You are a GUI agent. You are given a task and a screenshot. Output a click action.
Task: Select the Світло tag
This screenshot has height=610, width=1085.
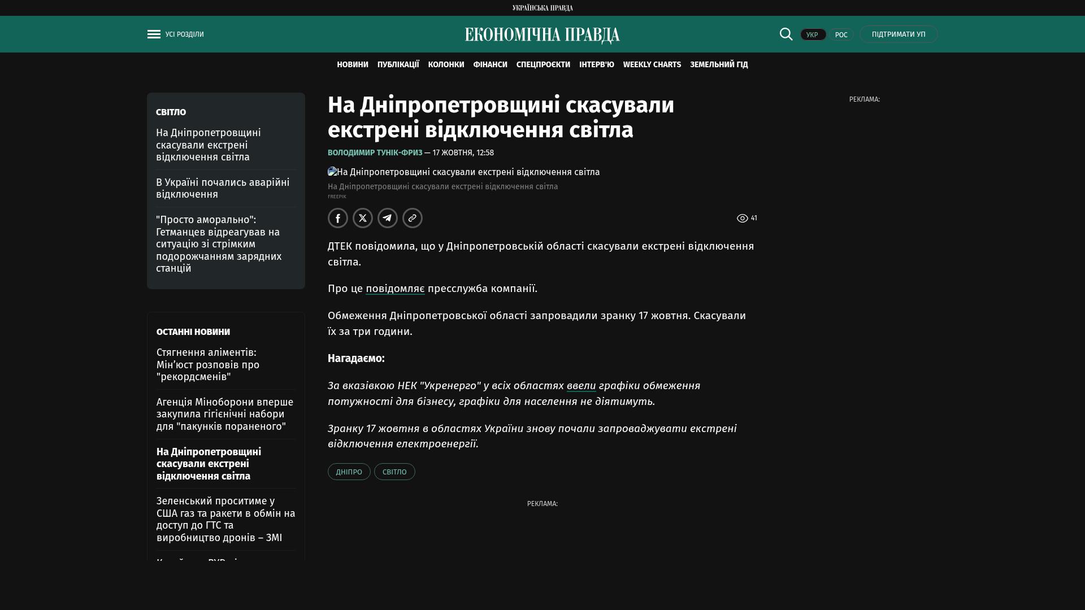point(394,472)
